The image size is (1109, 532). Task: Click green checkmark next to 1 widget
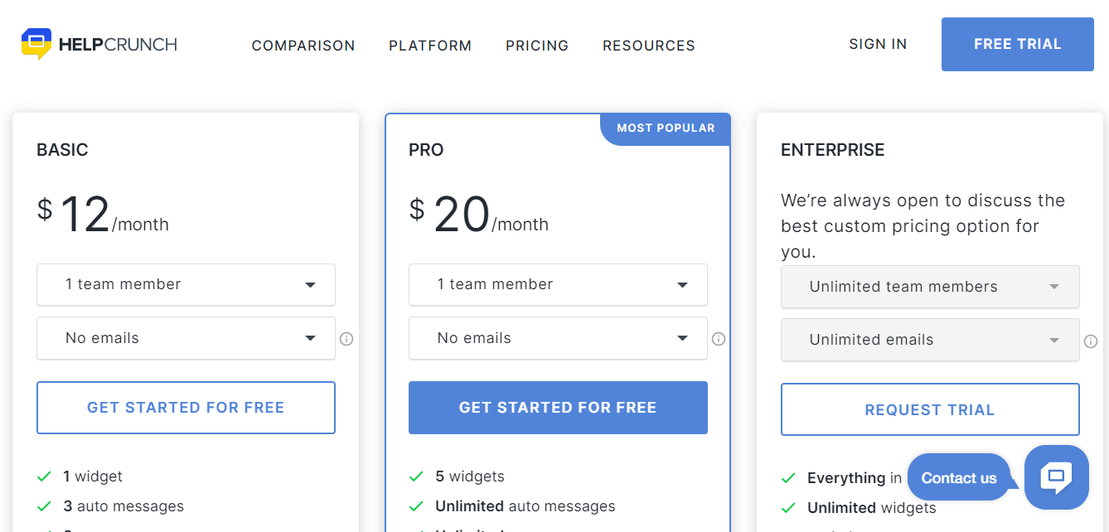coord(45,476)
